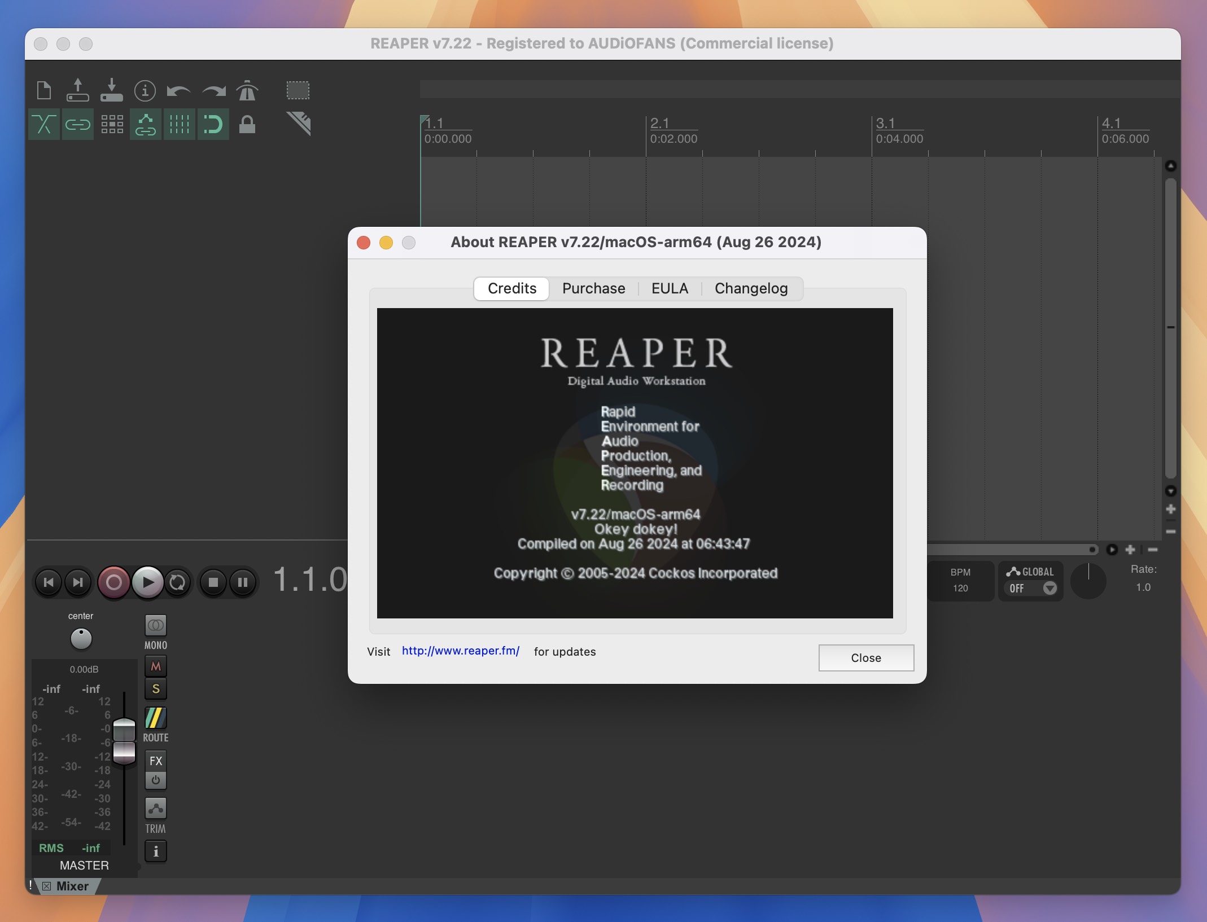The height and width of the screenshot is (922, 1207).
Task: Click the Close button on About dialog
Action: pyautogui.click(x=865, y=657)
